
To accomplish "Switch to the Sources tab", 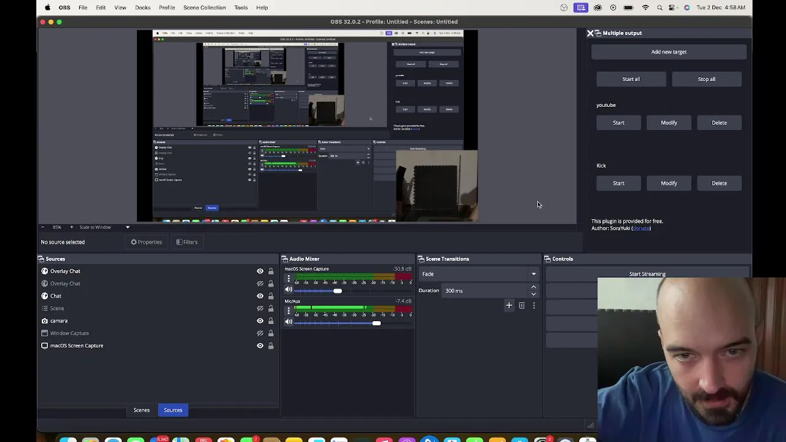I will click(x=173, y=410).
